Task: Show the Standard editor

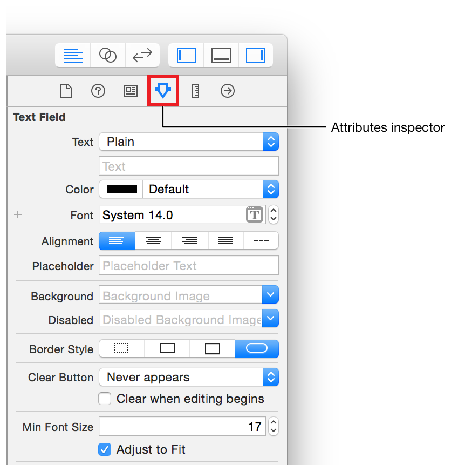Action: (73, 55)
